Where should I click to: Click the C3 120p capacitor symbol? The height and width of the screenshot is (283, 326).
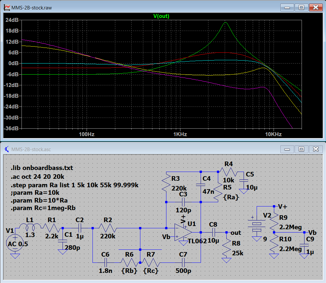pyautogui.click(x=183, y=202)
